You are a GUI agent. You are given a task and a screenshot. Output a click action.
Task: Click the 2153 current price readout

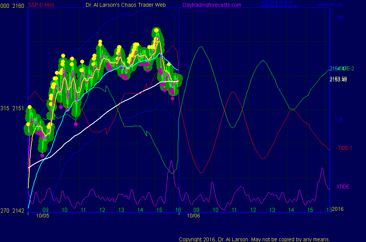coord(338,79)
